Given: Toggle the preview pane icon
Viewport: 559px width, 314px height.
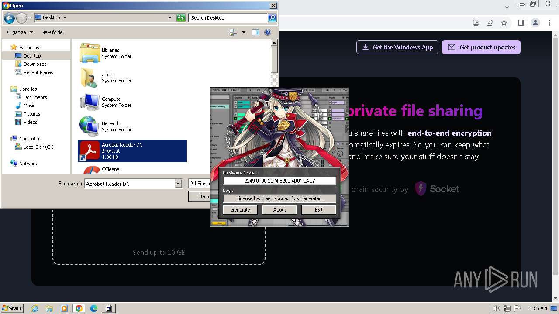Looking at the screenshot, I should coord(255,32).
